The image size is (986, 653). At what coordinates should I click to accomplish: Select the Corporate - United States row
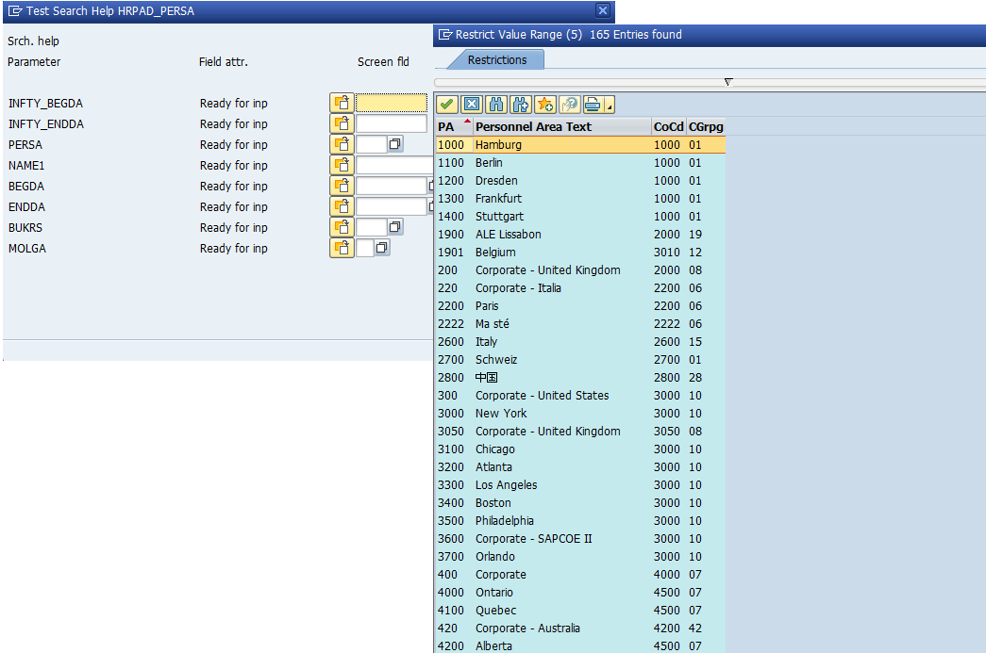click(580, 396)
